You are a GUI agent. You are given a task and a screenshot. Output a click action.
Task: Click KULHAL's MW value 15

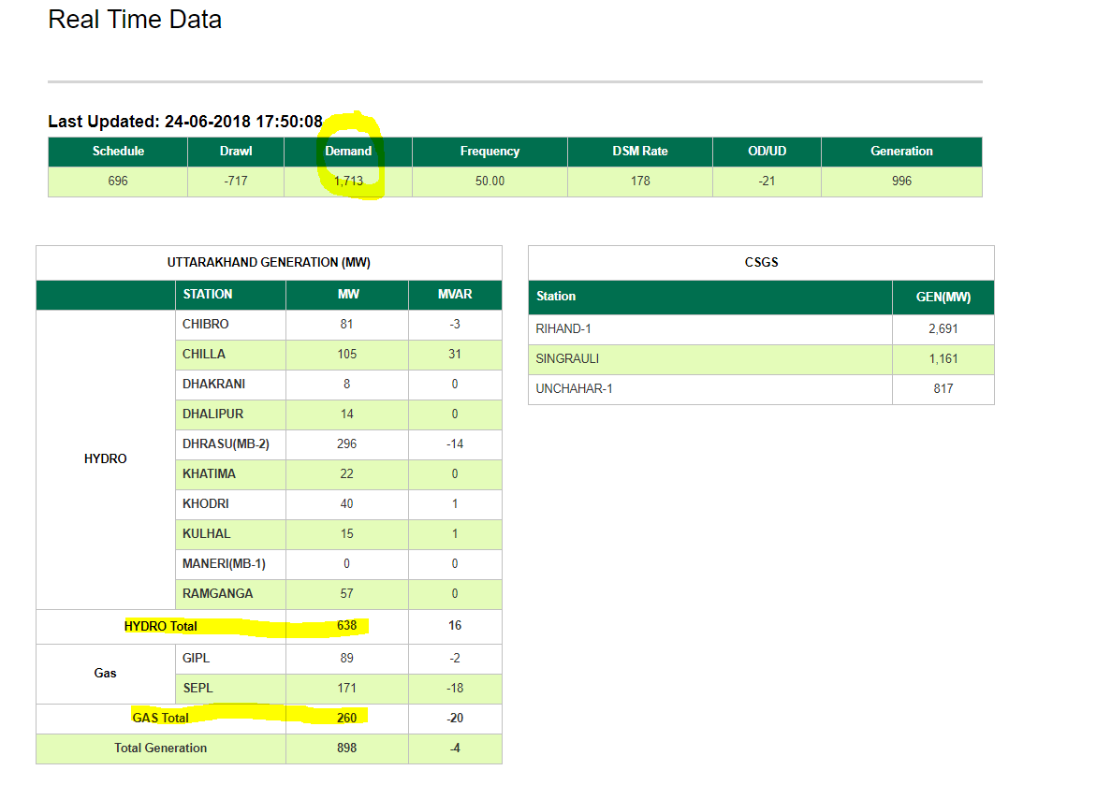coord(346,533)
